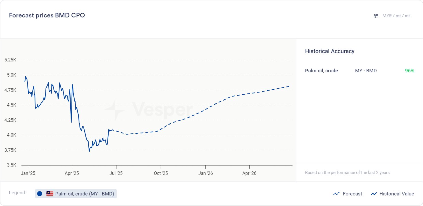This screenshot has height=206, width=423.
Task: Open the unit settings sliders icon
Action: tap(376, 16)
